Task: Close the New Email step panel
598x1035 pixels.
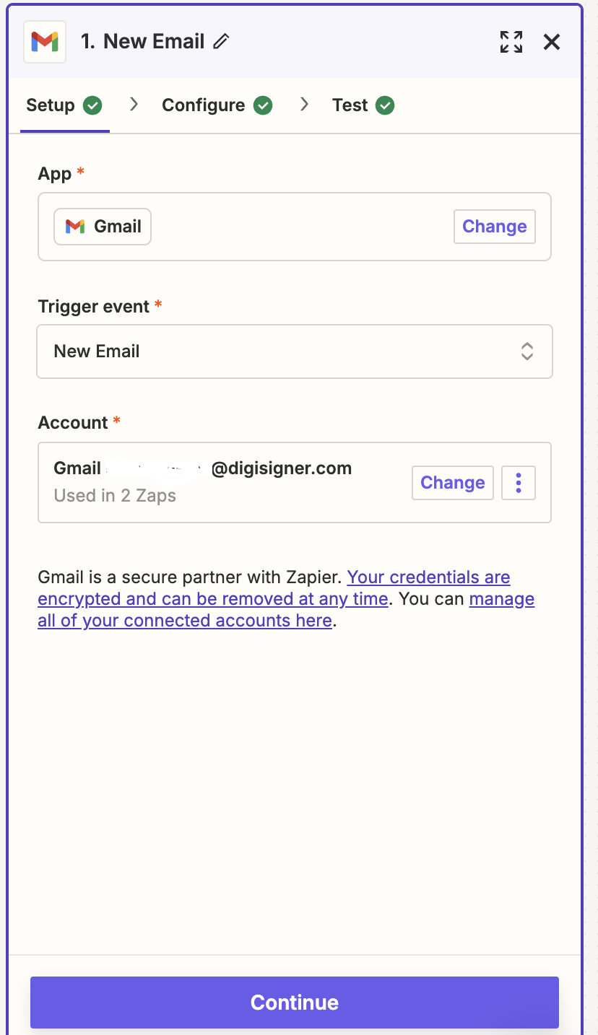Action: [x=552, y=42]
